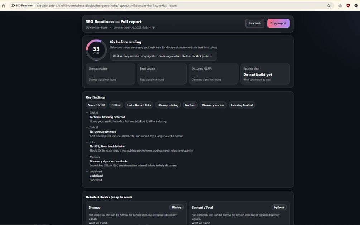
Task: Click the 'Sitemap signal not found' text
Action: point(102,80)
